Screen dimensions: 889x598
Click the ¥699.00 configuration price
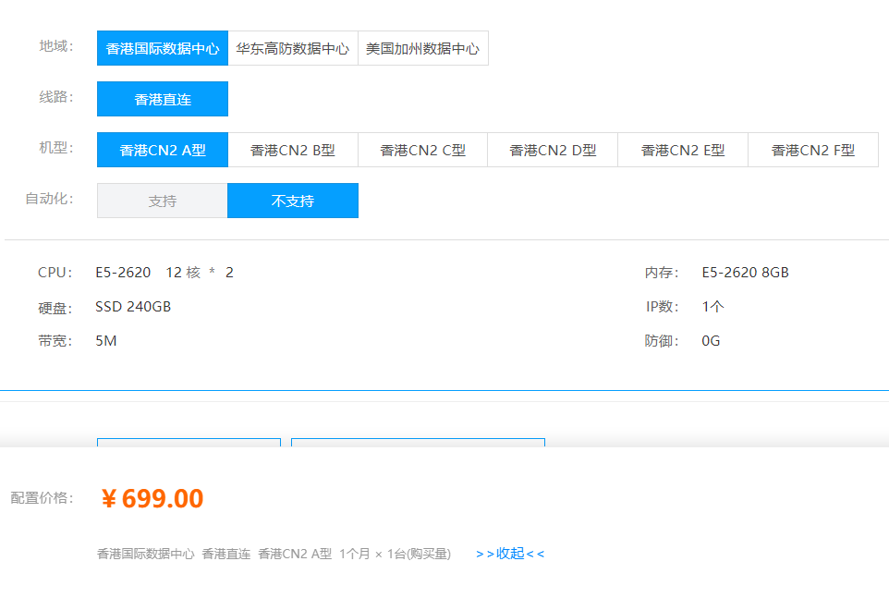(x=152, y=499)
